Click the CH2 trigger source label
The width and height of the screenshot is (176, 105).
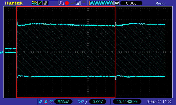pyautogui.click(x=81, y=102)
